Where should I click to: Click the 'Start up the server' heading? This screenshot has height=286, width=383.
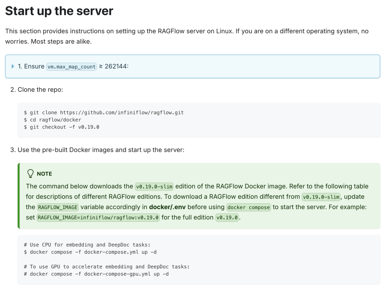click(59, 11)
